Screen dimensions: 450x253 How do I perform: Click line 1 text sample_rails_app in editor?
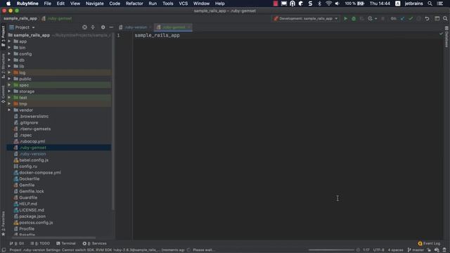coord(157,35)
